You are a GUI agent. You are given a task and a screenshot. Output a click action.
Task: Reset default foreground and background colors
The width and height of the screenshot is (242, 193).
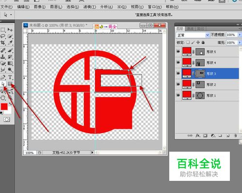click(1, 113)
